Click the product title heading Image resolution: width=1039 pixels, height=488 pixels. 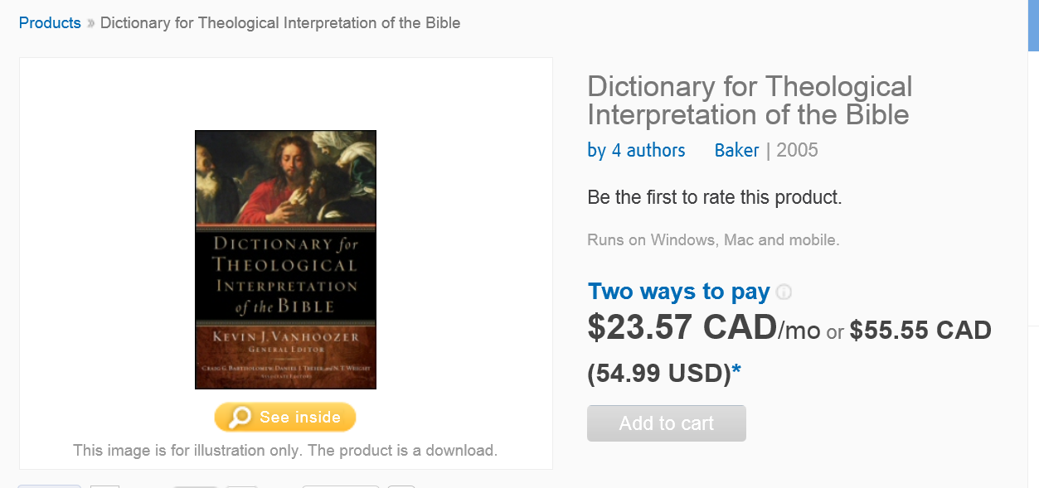[x=750, y=100]
